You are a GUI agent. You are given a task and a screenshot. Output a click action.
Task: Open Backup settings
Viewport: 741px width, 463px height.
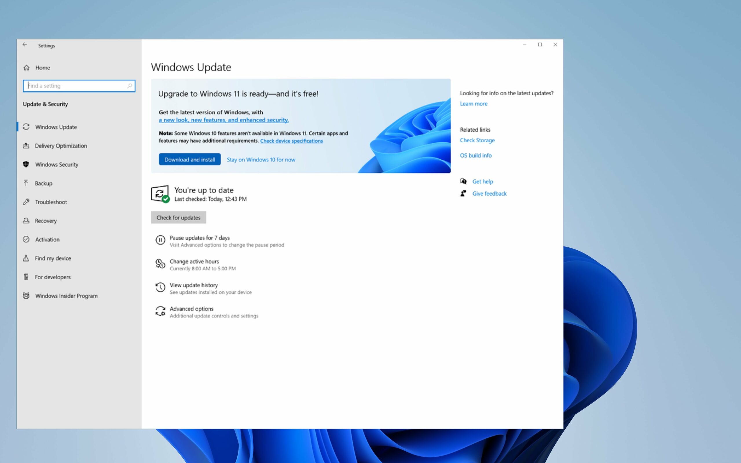coord(43,183)
